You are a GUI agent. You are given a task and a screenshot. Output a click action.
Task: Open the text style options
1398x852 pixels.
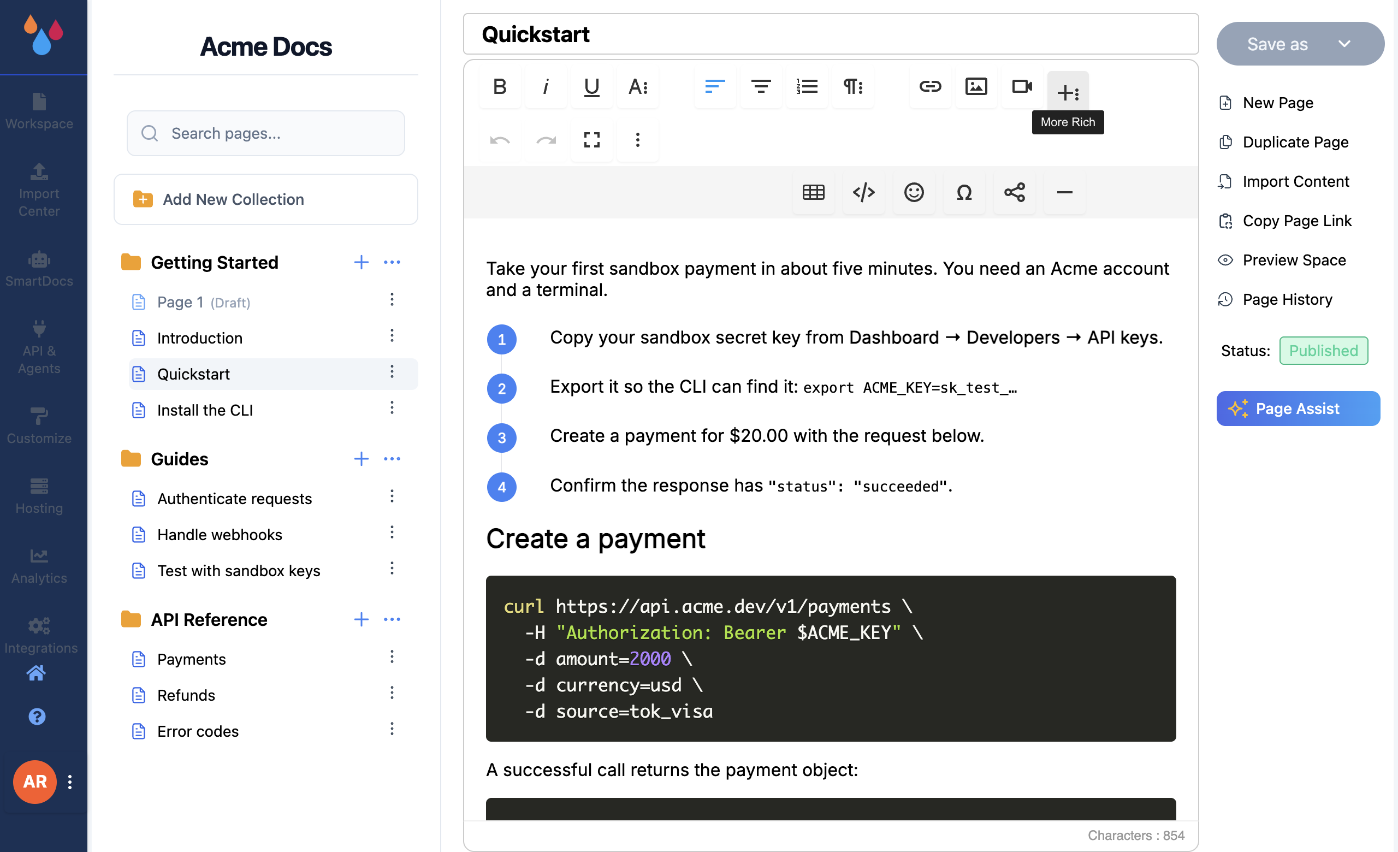[x=638, y=87]
